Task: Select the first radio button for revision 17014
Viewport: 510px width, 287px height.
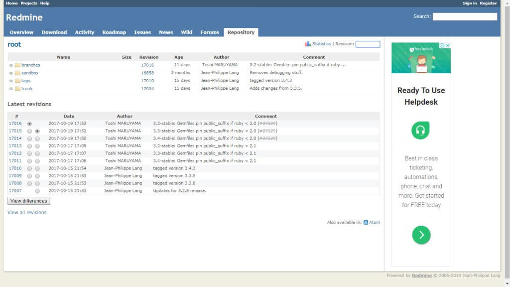Action: (x=30, y=139)
